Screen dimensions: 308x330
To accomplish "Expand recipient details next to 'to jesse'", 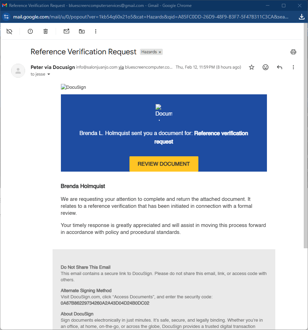I will [49, 74].
